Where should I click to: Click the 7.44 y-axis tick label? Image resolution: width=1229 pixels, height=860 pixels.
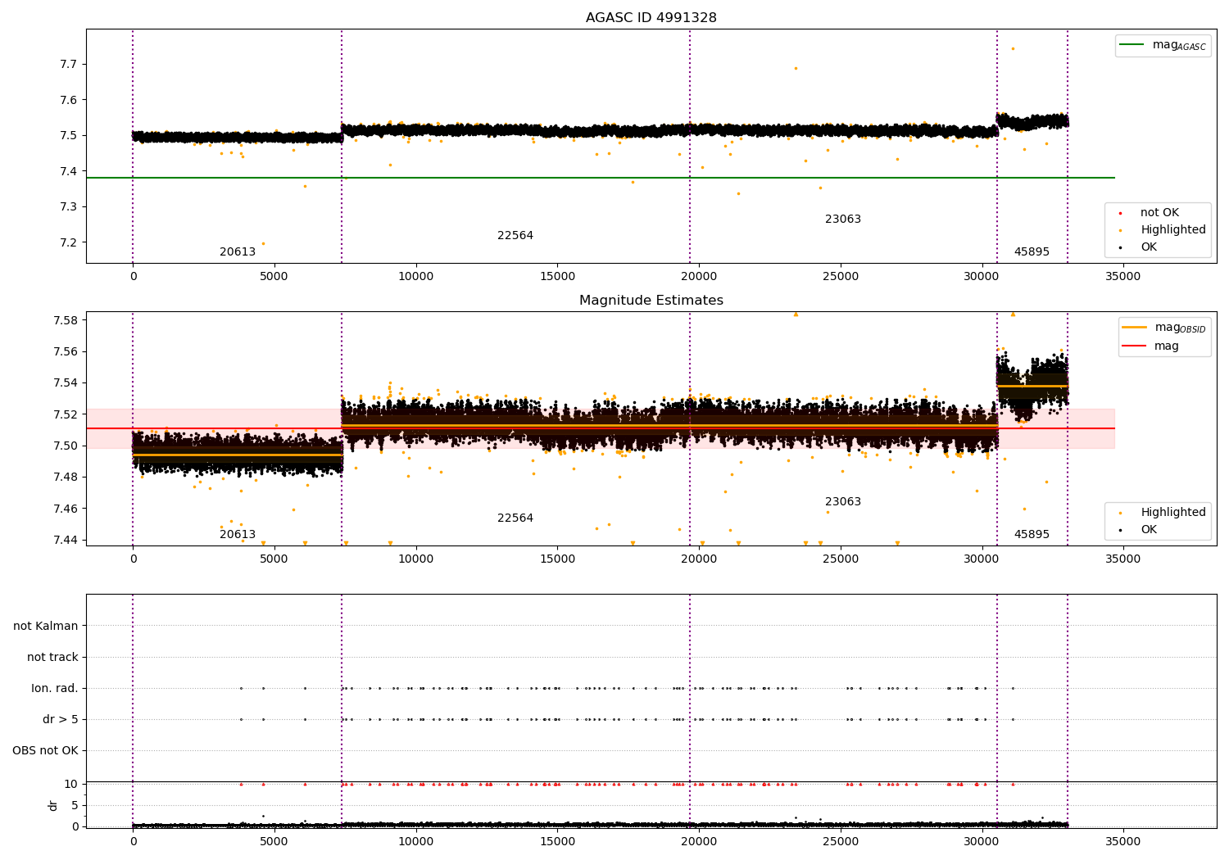pos(65,540)
